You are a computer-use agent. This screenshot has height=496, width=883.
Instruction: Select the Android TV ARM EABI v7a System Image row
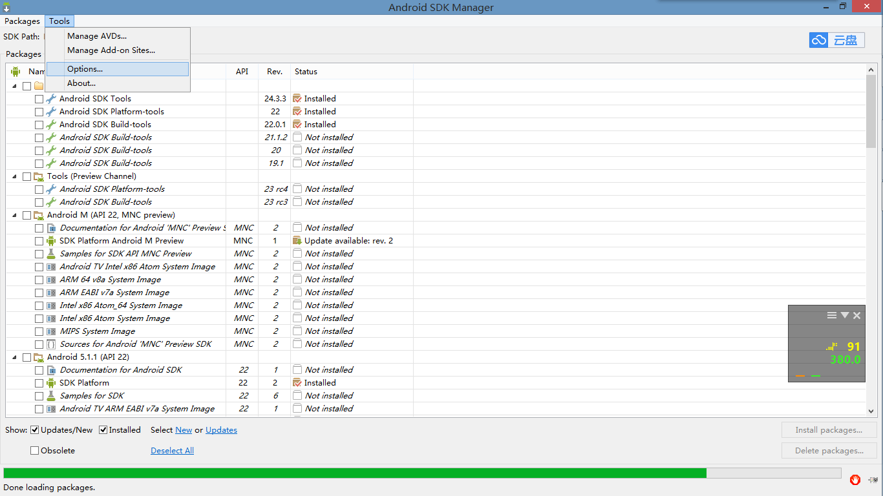tap(436, 409)
